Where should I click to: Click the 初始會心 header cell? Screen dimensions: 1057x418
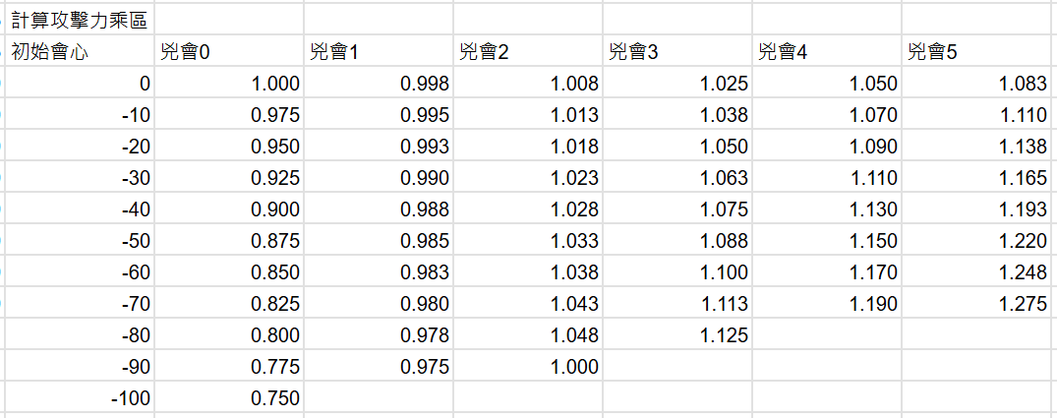[80, 51]
